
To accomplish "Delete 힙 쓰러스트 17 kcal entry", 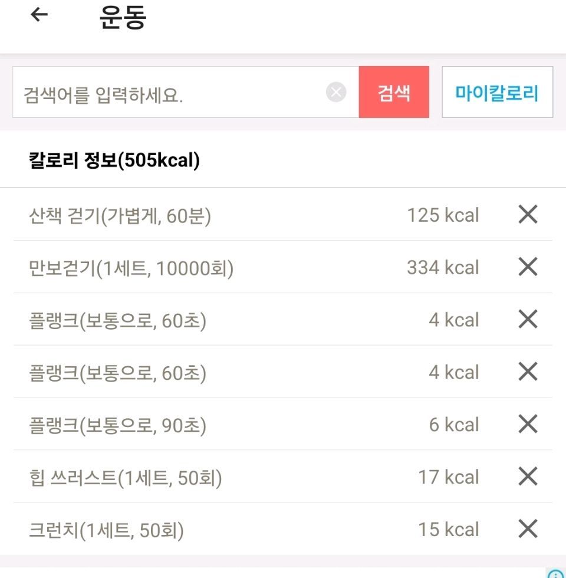I will pos(528,476).
